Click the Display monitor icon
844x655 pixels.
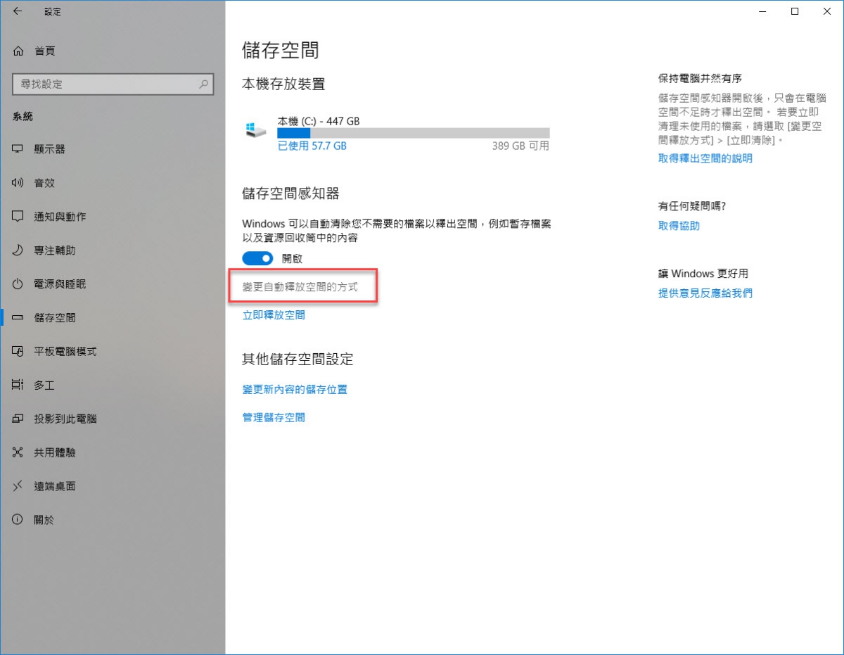18,149
